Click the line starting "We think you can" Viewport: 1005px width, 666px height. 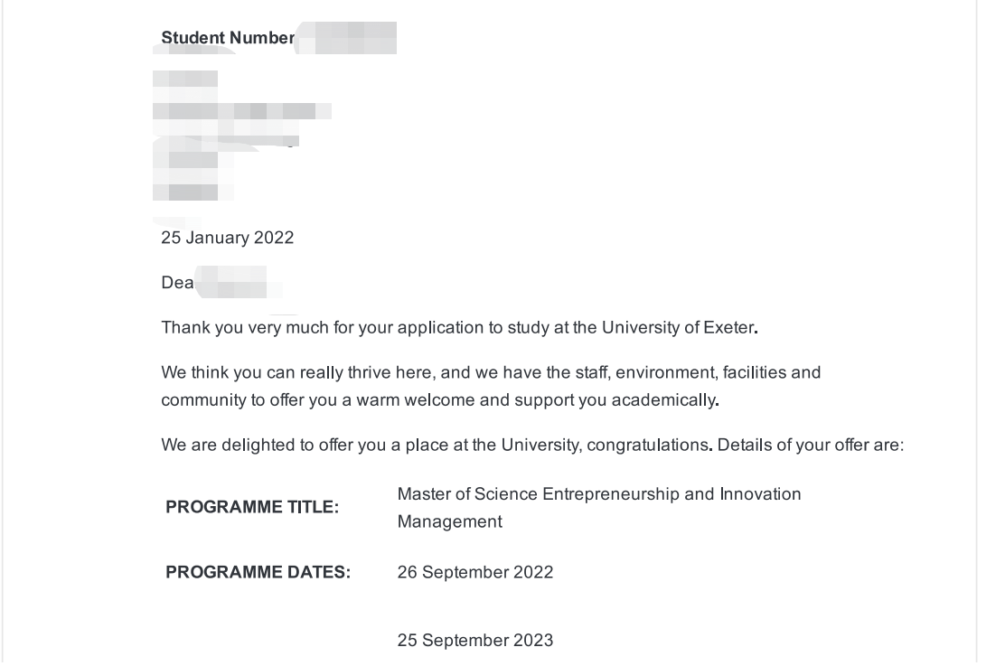491,372
